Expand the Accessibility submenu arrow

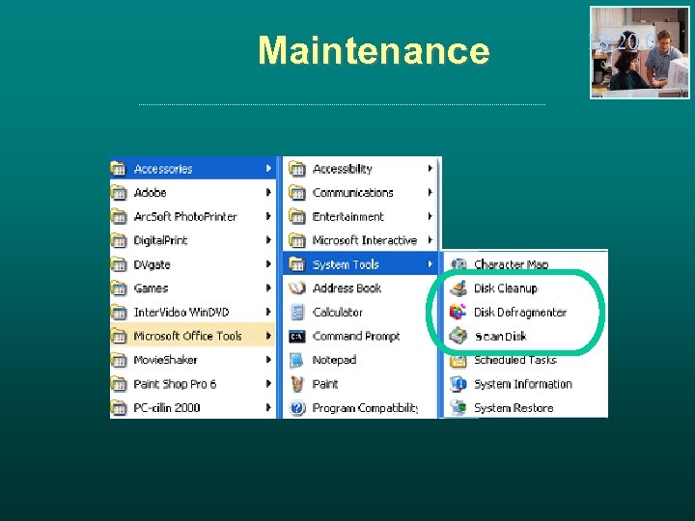430,168
